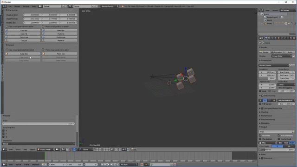Play the animation forward
Image resolution: width=297 pixels, height=167 pixels.
coord(111,164)
